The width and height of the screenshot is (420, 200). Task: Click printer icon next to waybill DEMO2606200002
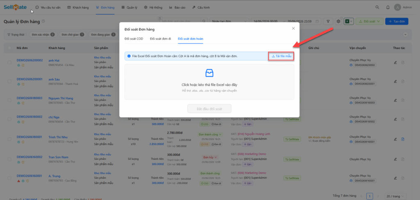click(351, 65)
